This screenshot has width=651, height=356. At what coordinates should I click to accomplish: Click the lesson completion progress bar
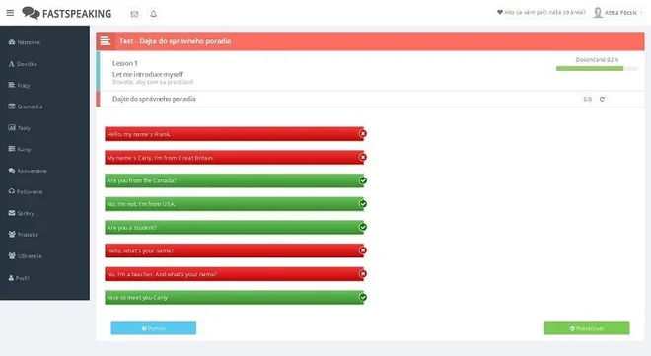click(x=597, y=68)
